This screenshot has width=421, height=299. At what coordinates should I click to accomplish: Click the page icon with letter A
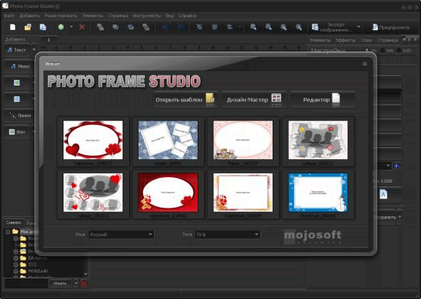(383, 194)
